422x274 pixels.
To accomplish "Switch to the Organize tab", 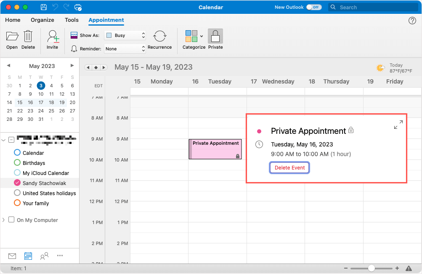I will coord(42,20).
